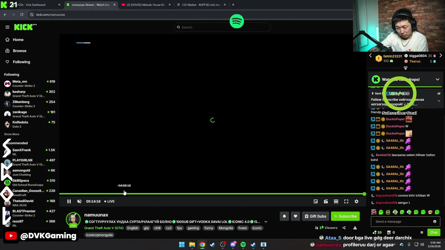Viewport: 445px width, 250px height.
Task: Open the video player settings gear
Action: click(x=356, y=201)
